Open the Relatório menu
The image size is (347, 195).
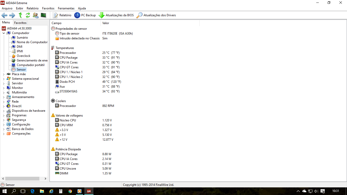point(33,8)
